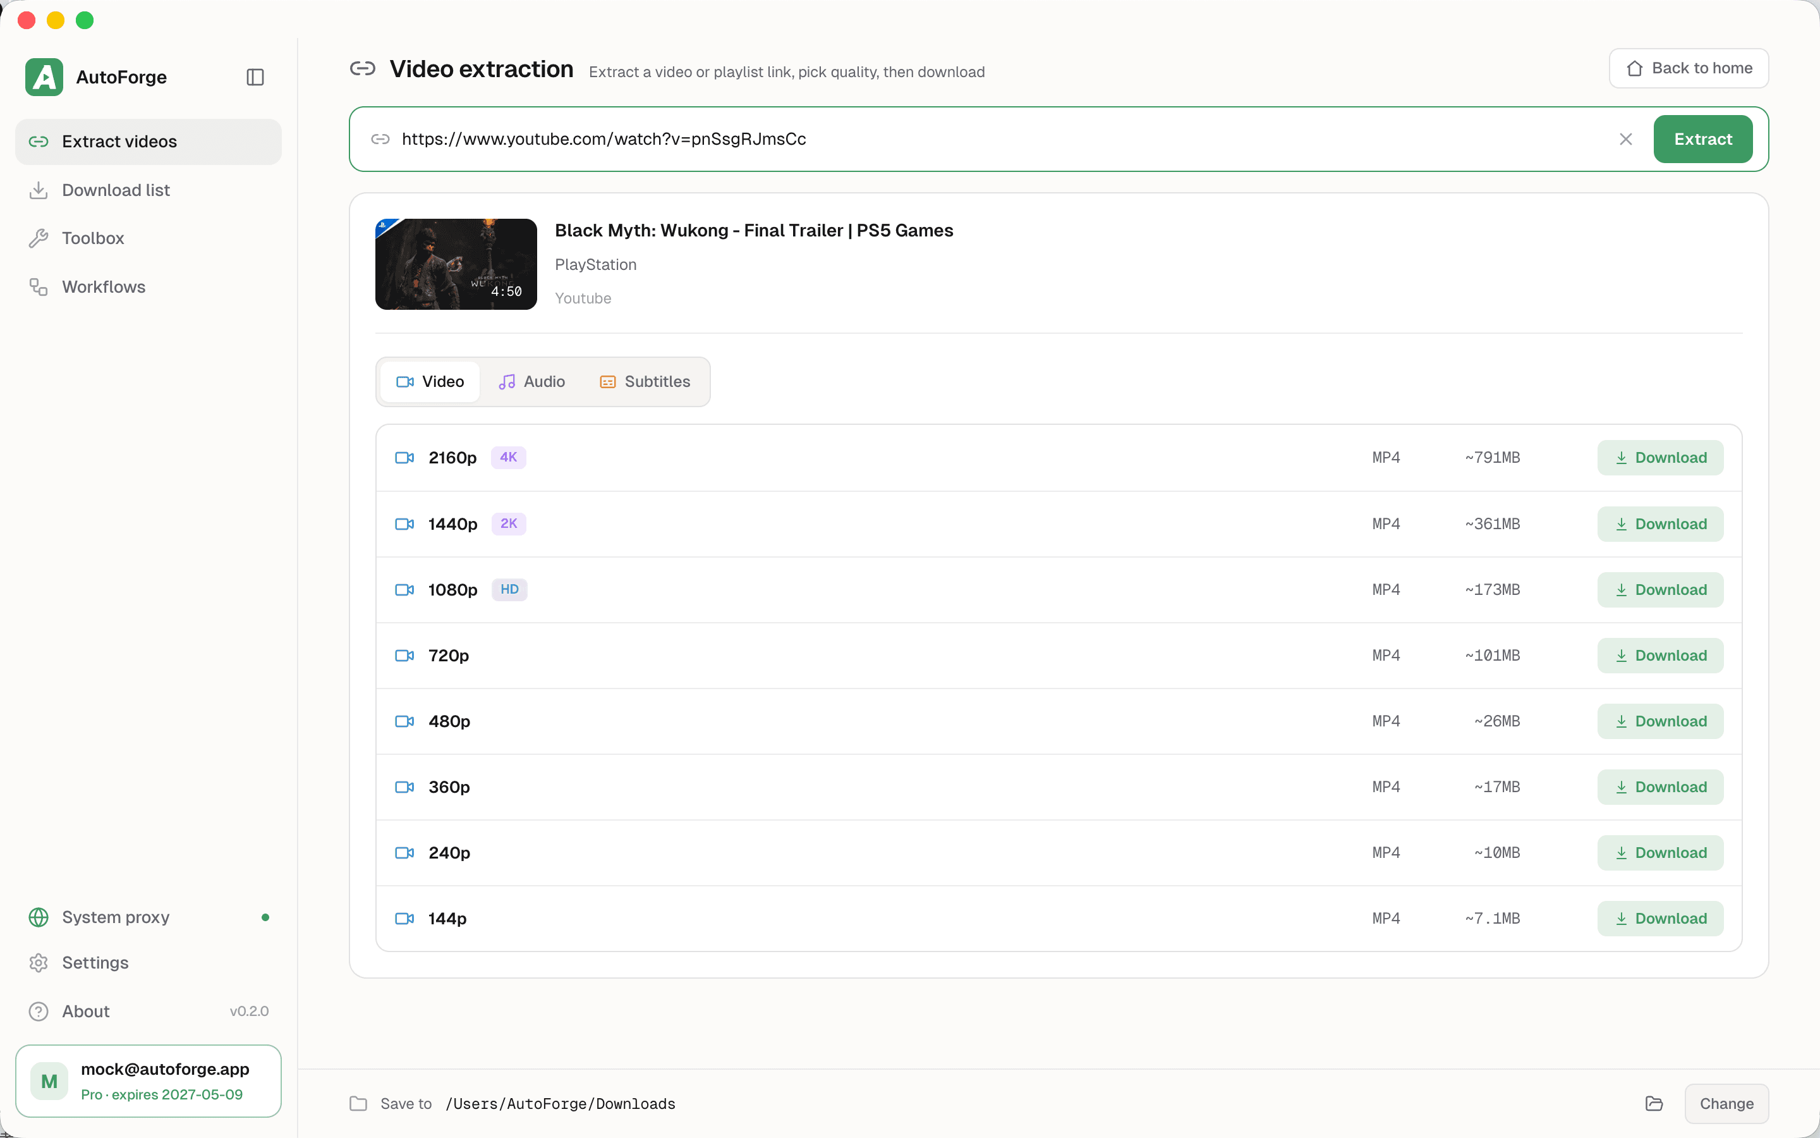The height and width of the screenshot is (1138, 1820).
Task: Switch to the Subtitles tab
Action: (x=645, y=382)
